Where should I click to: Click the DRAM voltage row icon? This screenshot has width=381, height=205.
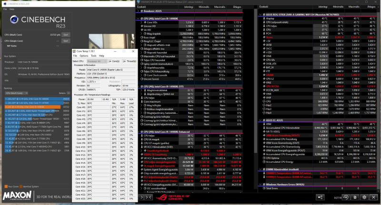264,75
